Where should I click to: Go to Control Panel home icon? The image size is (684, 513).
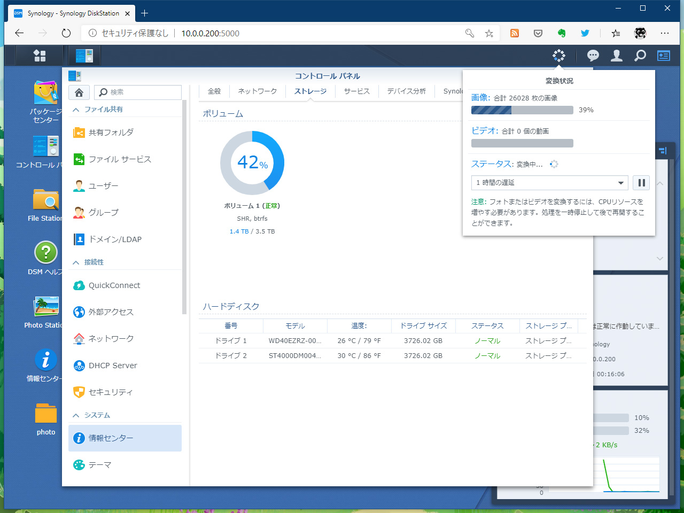79,92
